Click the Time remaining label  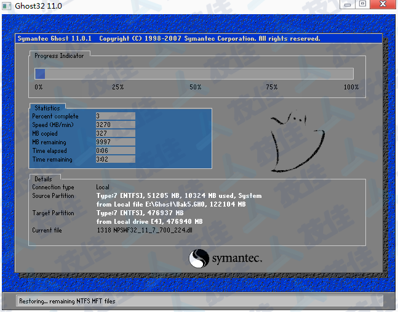[x=52, y=160]
